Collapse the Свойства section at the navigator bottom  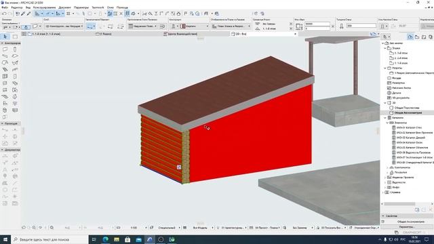click(x=383, y=216)
